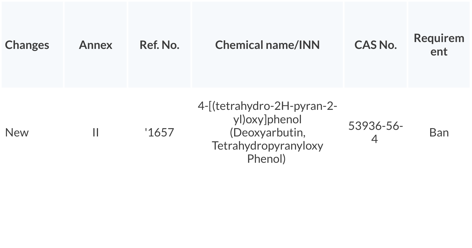The width and height of the screenshot is (472, 248).
Task: Click the Annex value II
Action: [95, 132]
